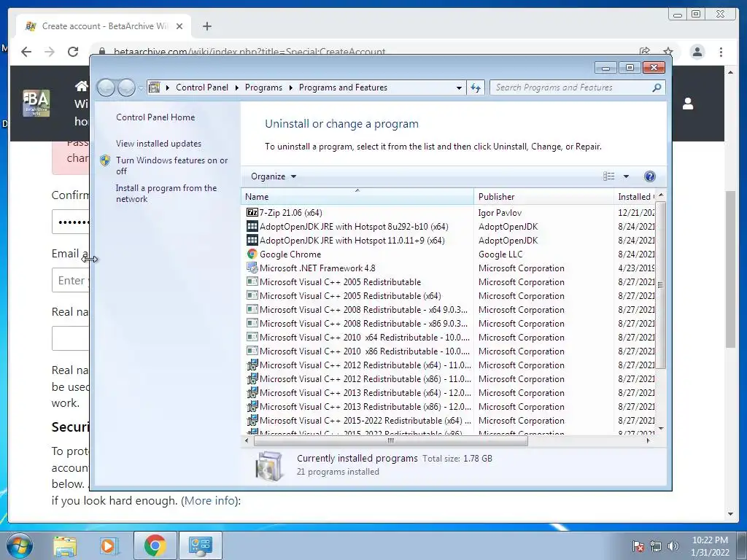Screen dimensions: 747x560
Task: Open a new Chrome tab
Action: (x=206, y=26)
